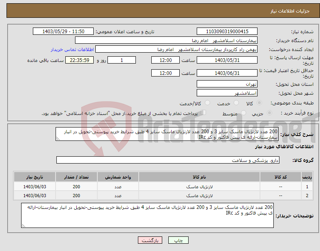Screen dimensions: 320x251
Task: Click the تاریخ نیاز column header
Action: click(35, 177)
